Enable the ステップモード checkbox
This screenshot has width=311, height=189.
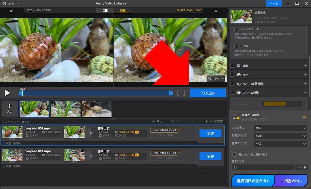pos(236,29)
